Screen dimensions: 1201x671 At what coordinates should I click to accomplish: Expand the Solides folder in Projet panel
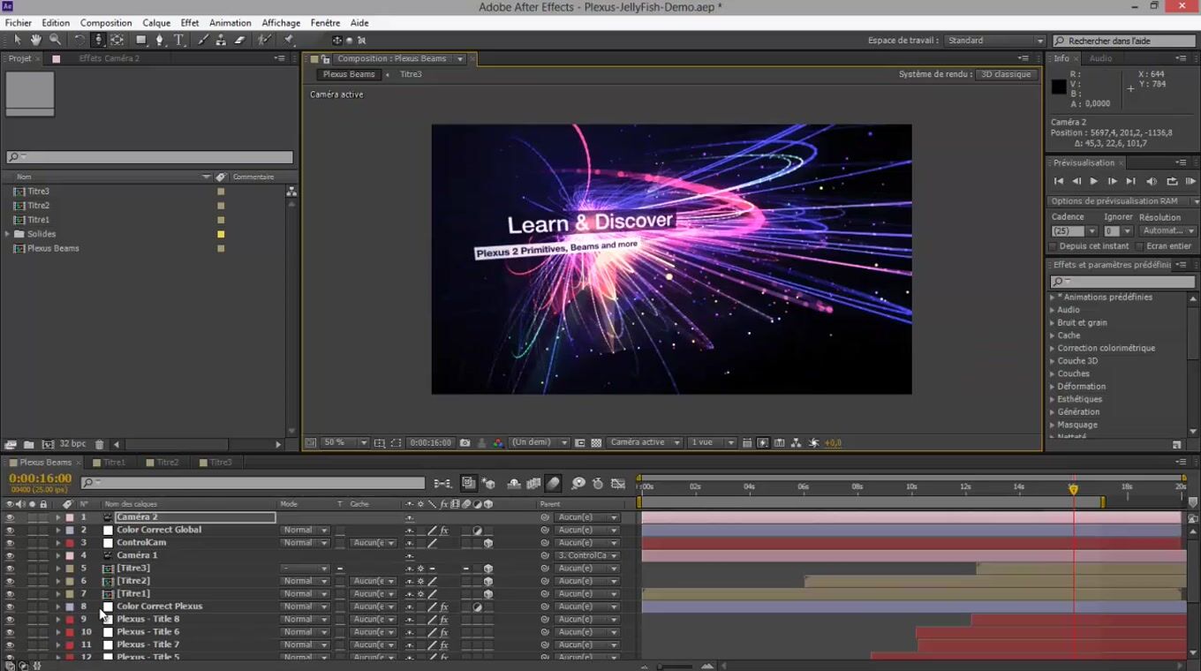8,234
